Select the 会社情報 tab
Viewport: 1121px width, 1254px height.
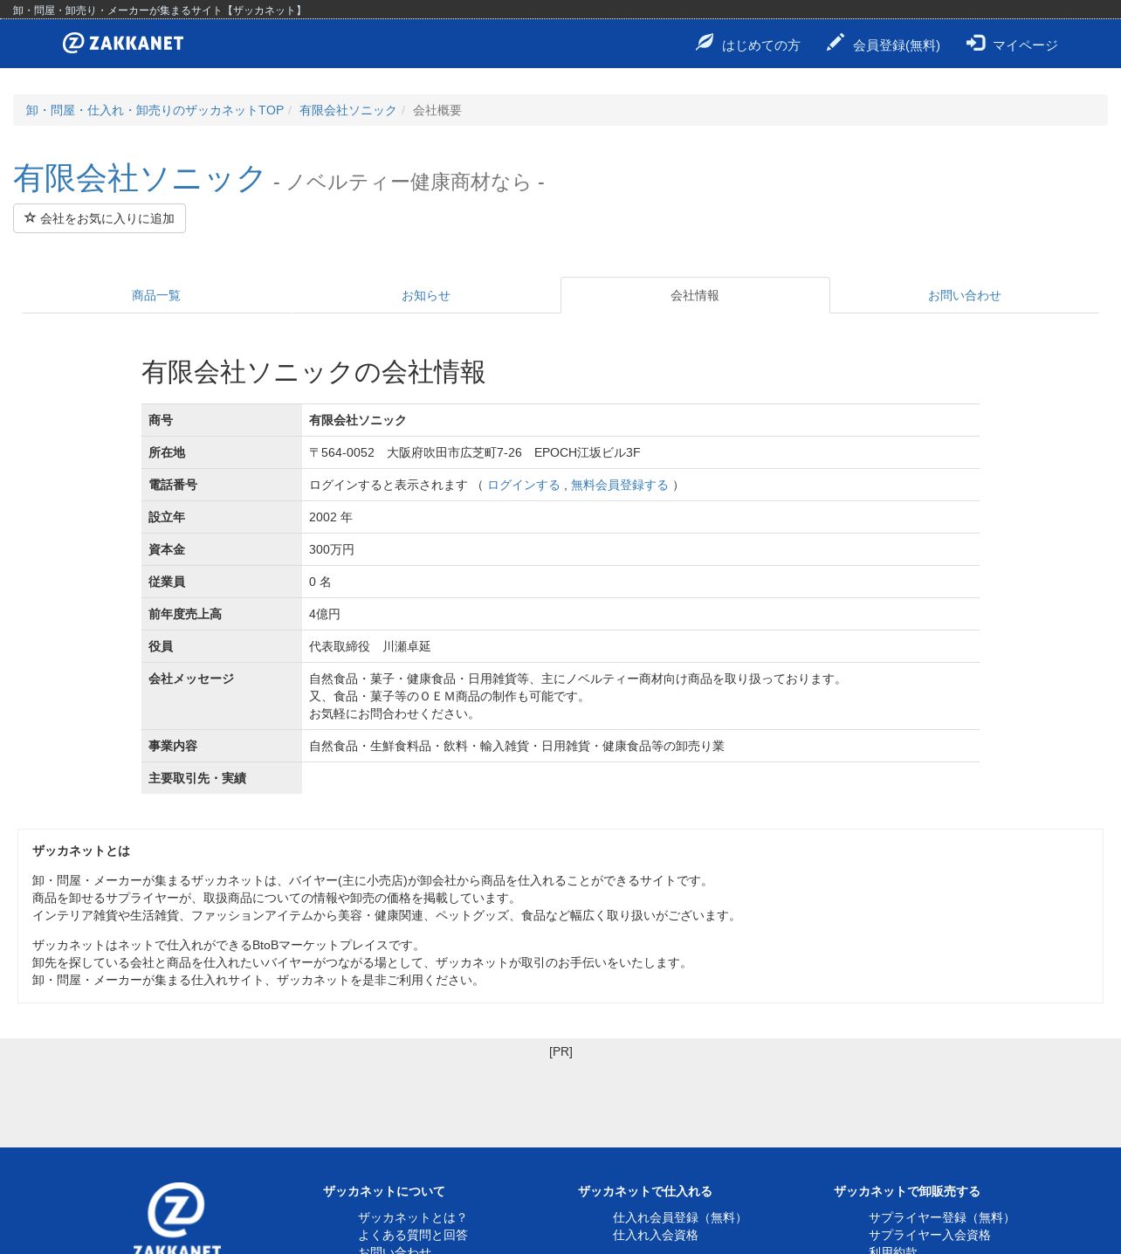pos(695,295)
